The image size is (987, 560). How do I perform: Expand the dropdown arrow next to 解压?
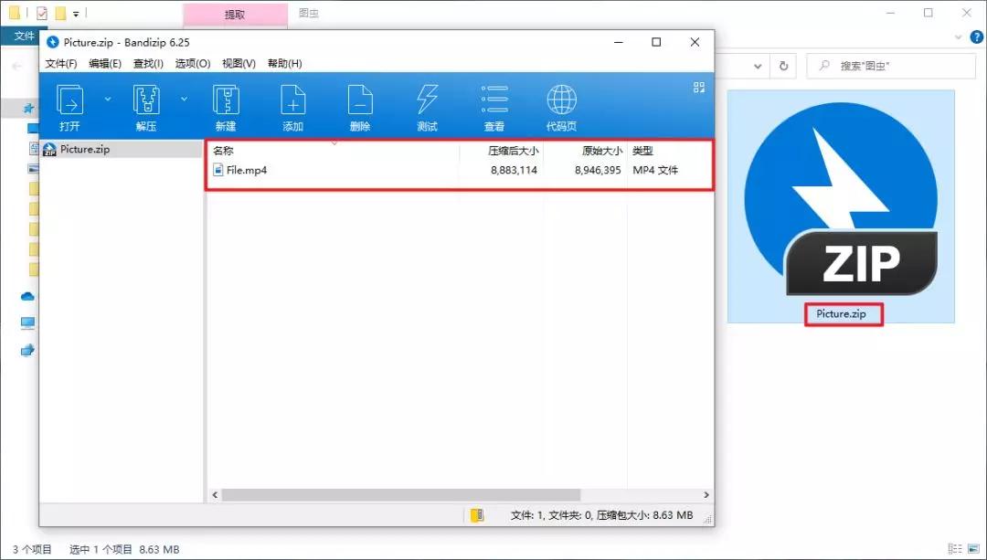[184, 98]
